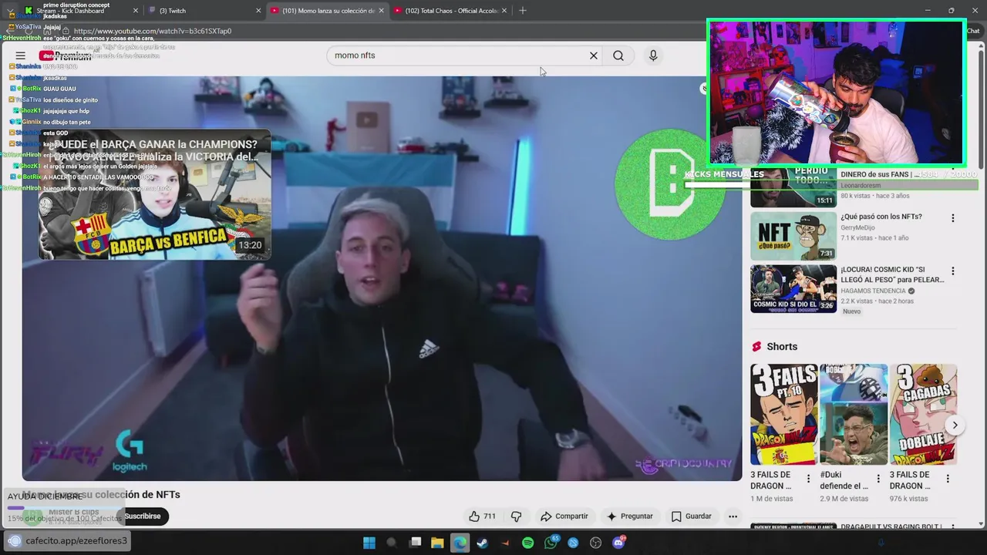
Task: Click the Shorts section heading
Action: [782, 347]
